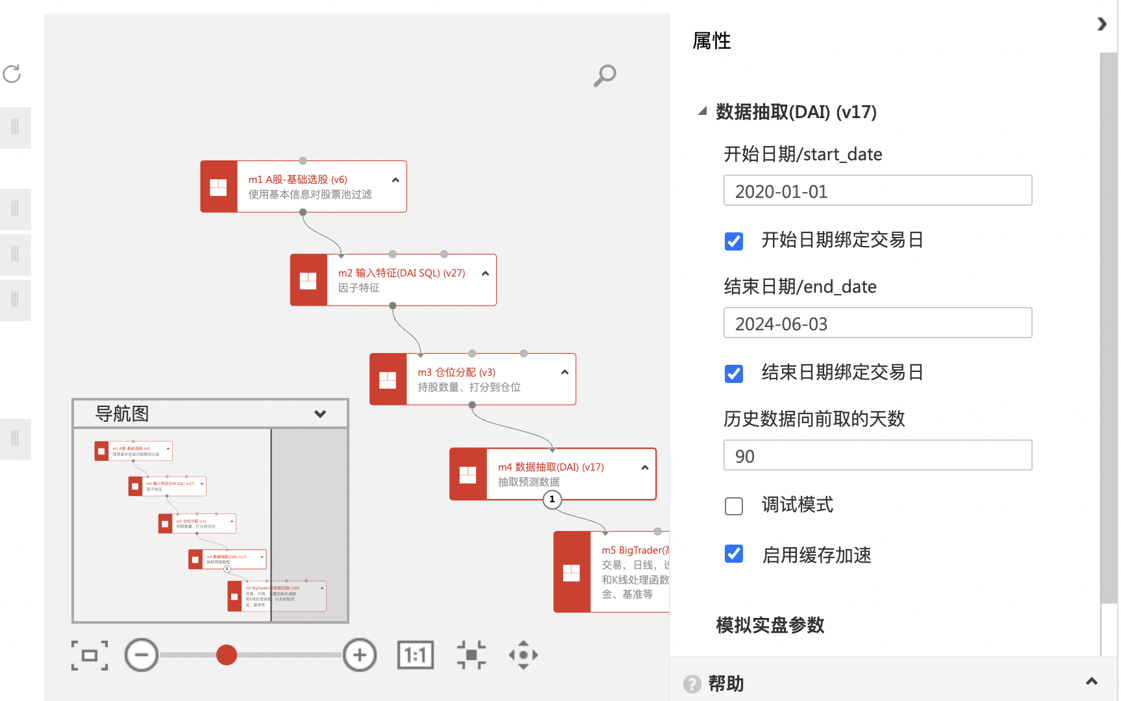Collapse the 导航图 navigator panel
The image size is (1121, 701).
point(320,414)
